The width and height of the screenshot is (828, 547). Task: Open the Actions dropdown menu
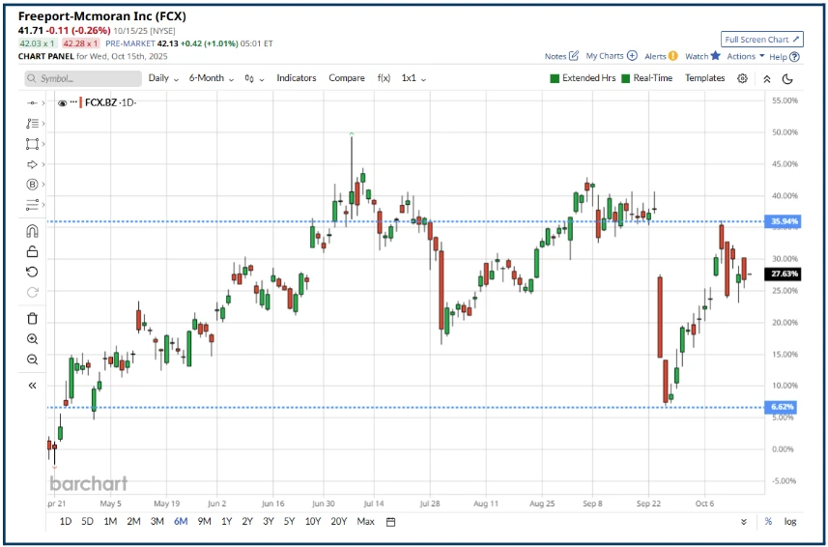pos(746,56)
